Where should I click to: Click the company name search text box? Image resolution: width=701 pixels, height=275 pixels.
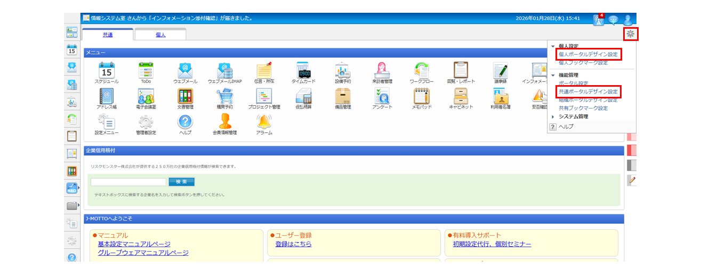click(x=128, y=182)
